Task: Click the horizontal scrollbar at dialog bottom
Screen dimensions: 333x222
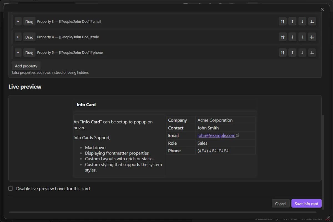Action: 162,212
